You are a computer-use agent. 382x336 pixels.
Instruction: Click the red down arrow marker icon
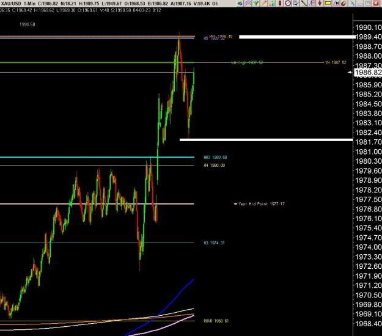320,4
